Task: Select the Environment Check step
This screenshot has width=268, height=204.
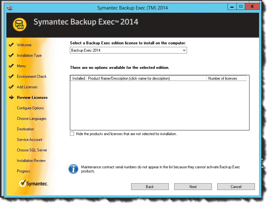Action: 32,76
